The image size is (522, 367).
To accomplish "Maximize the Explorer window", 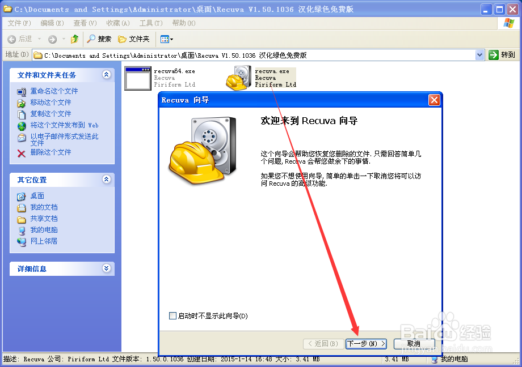I will point(499,9).
